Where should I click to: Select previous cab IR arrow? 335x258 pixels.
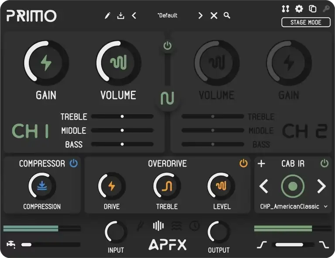pos(263,186)
